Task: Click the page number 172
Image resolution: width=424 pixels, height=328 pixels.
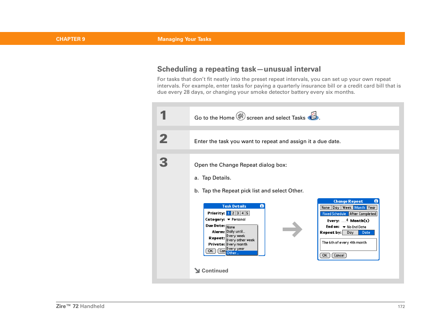Action: click(x=401, y=306)
